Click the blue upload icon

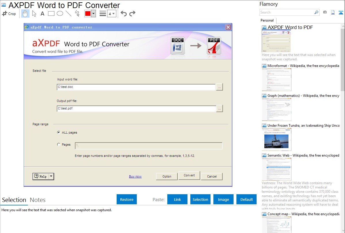341,12
